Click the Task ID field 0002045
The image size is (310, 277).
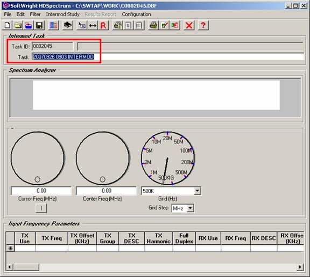[52, 46]
